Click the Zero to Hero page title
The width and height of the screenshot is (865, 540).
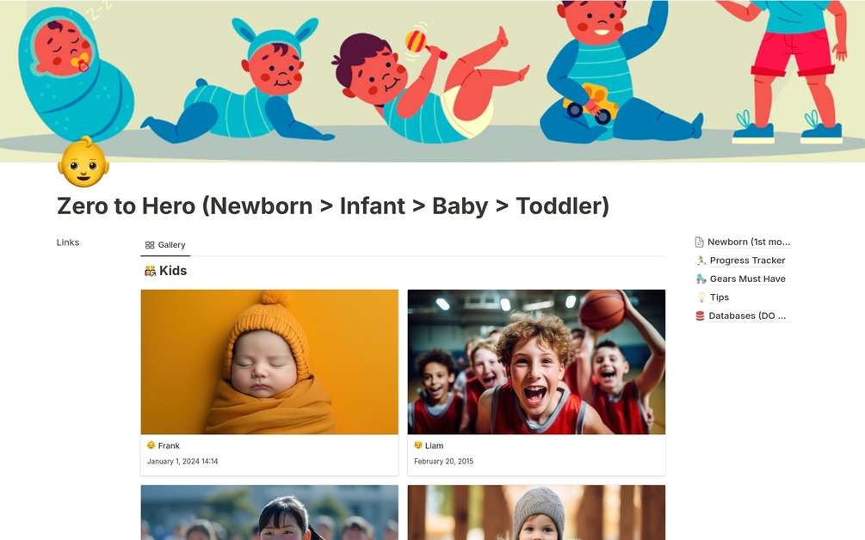[333, 206]
